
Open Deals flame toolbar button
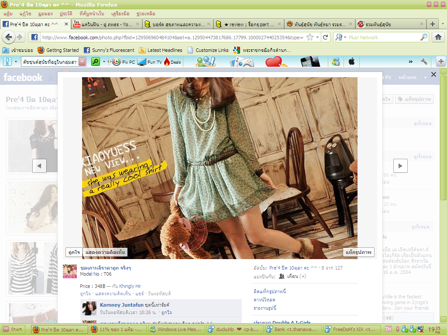172,62
